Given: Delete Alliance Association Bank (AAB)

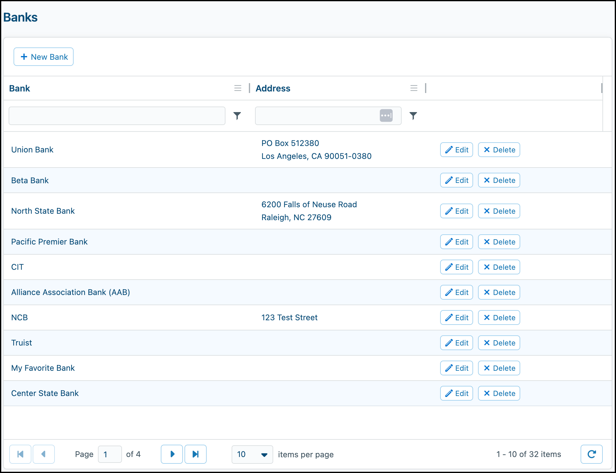Looking at the screenshot, I should pos(499,292).
